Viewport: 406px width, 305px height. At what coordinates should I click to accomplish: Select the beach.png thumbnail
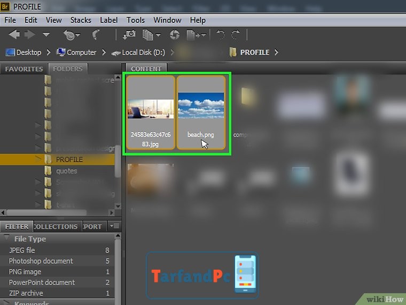pyautogui.click(x=201, y=112)
